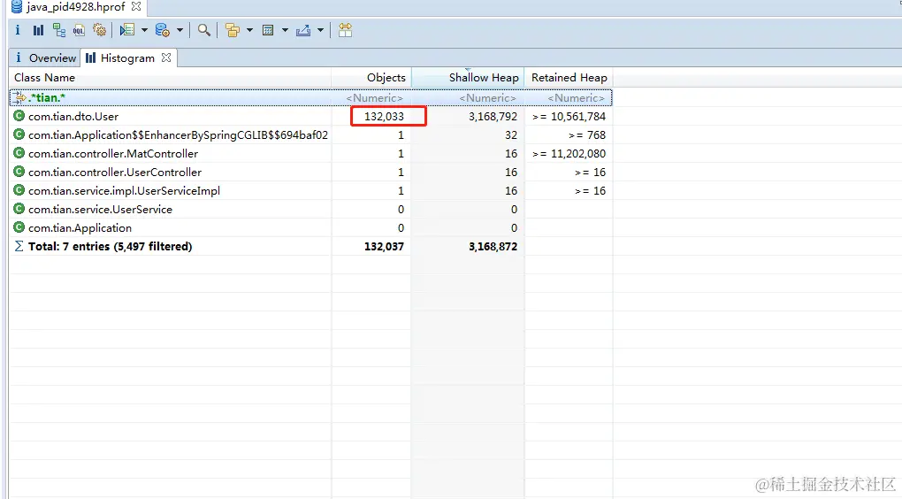This screenshot has height=499, width=902.
Task: Click Objects numeric filter field
Action: [374, 98]
